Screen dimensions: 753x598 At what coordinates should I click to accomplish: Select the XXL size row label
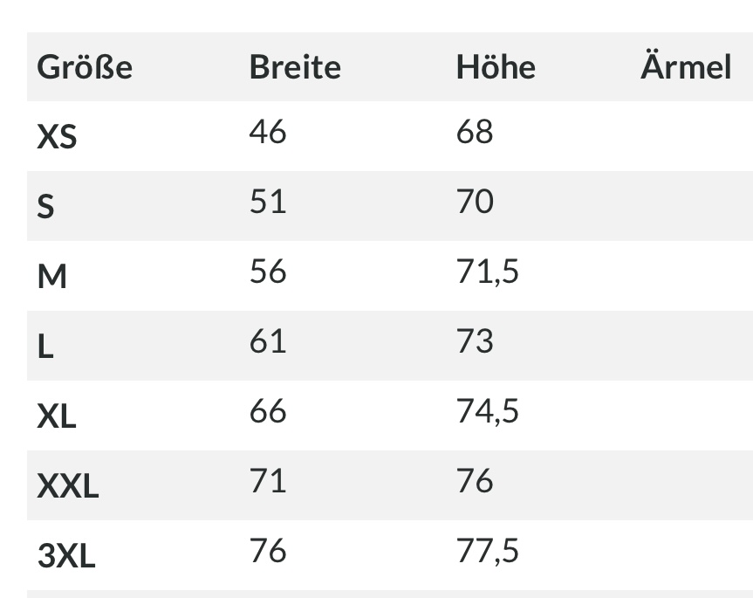[68, 485]
